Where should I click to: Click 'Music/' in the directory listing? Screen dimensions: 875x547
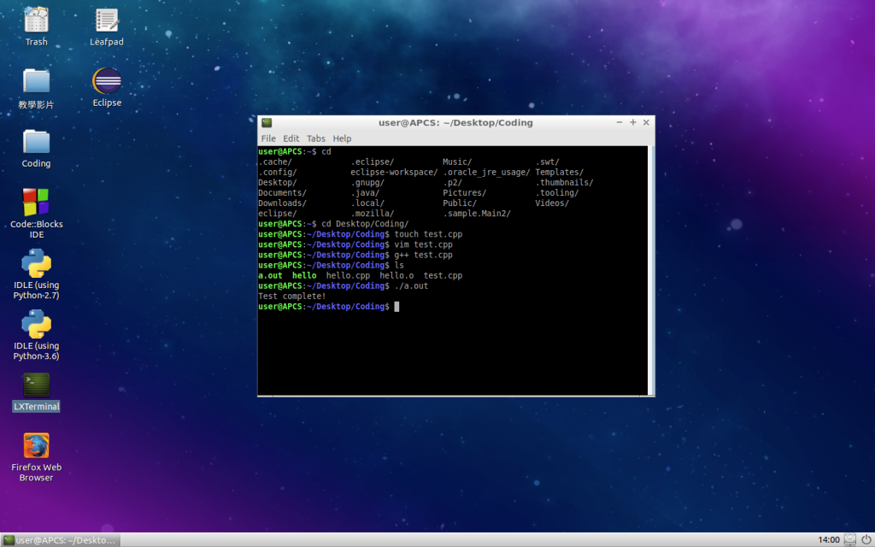pos(457,162)
